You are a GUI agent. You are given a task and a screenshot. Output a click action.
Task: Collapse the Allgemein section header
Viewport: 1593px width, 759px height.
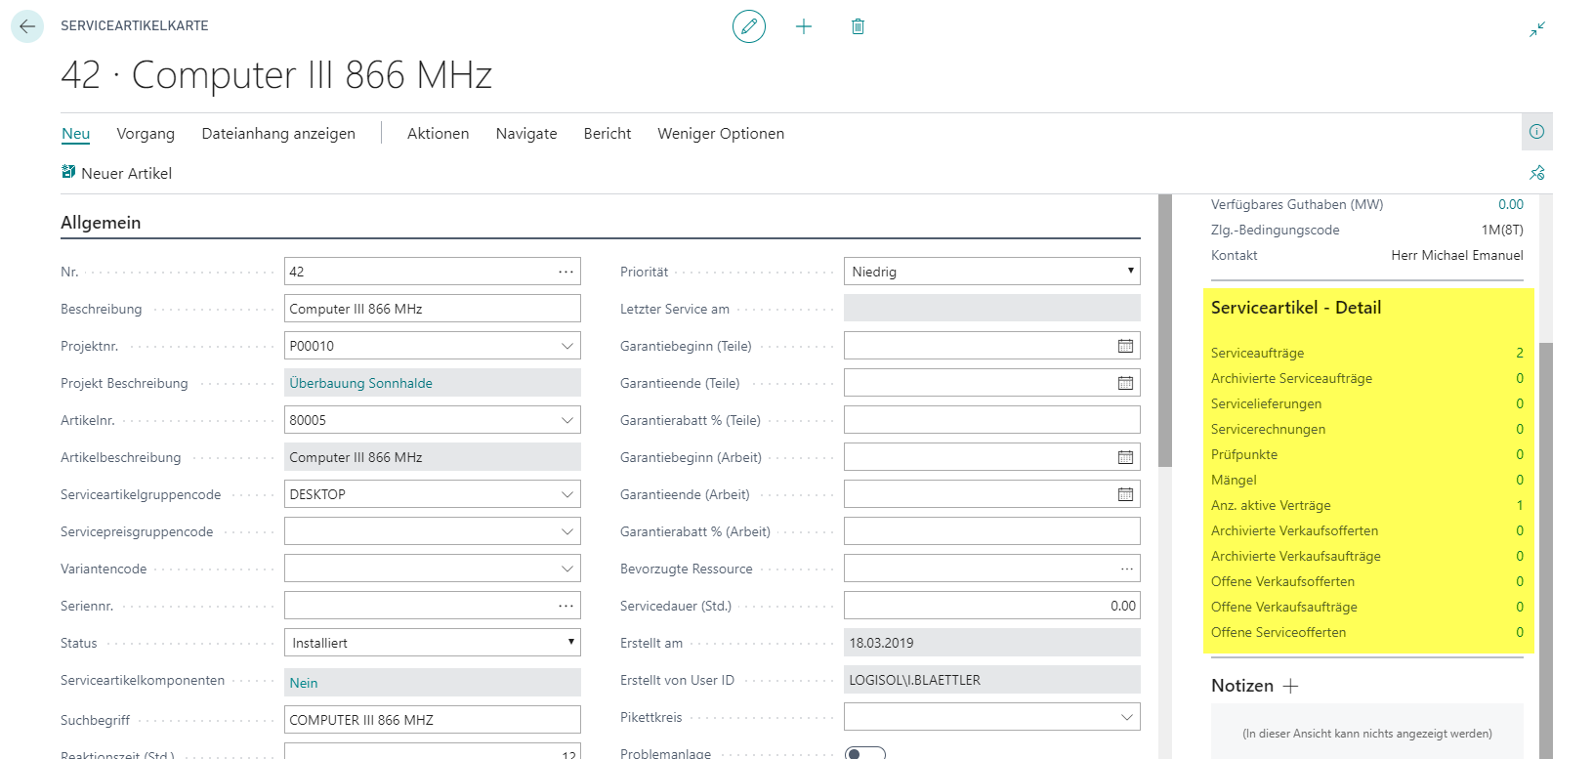[x=101, y=223]
